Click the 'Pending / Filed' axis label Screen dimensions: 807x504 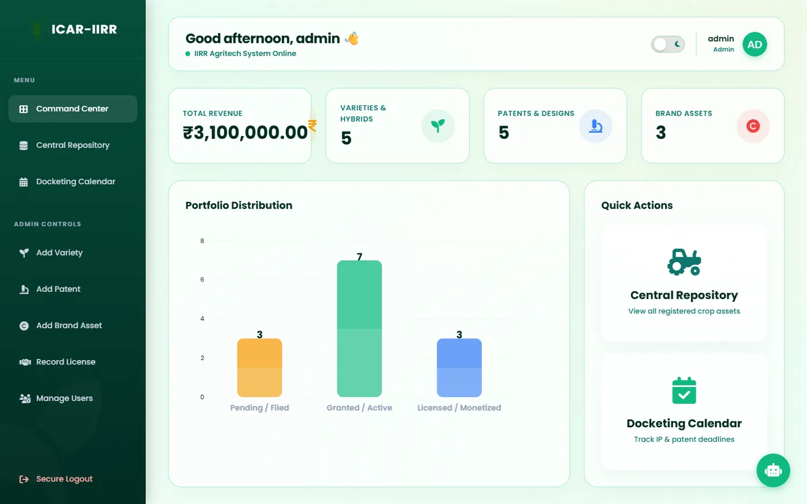(x=259, y=408)
